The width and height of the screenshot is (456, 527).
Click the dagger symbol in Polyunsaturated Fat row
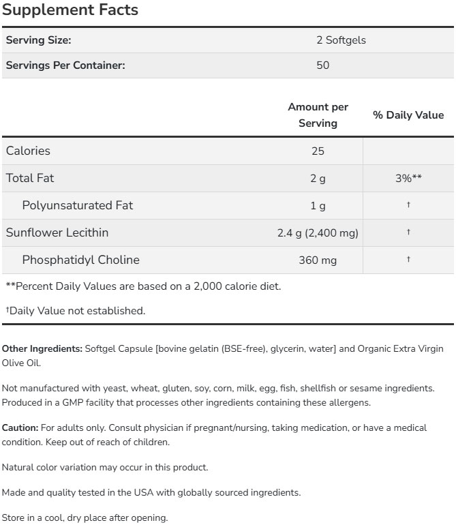pyautogui.click(x=408, y=205)
